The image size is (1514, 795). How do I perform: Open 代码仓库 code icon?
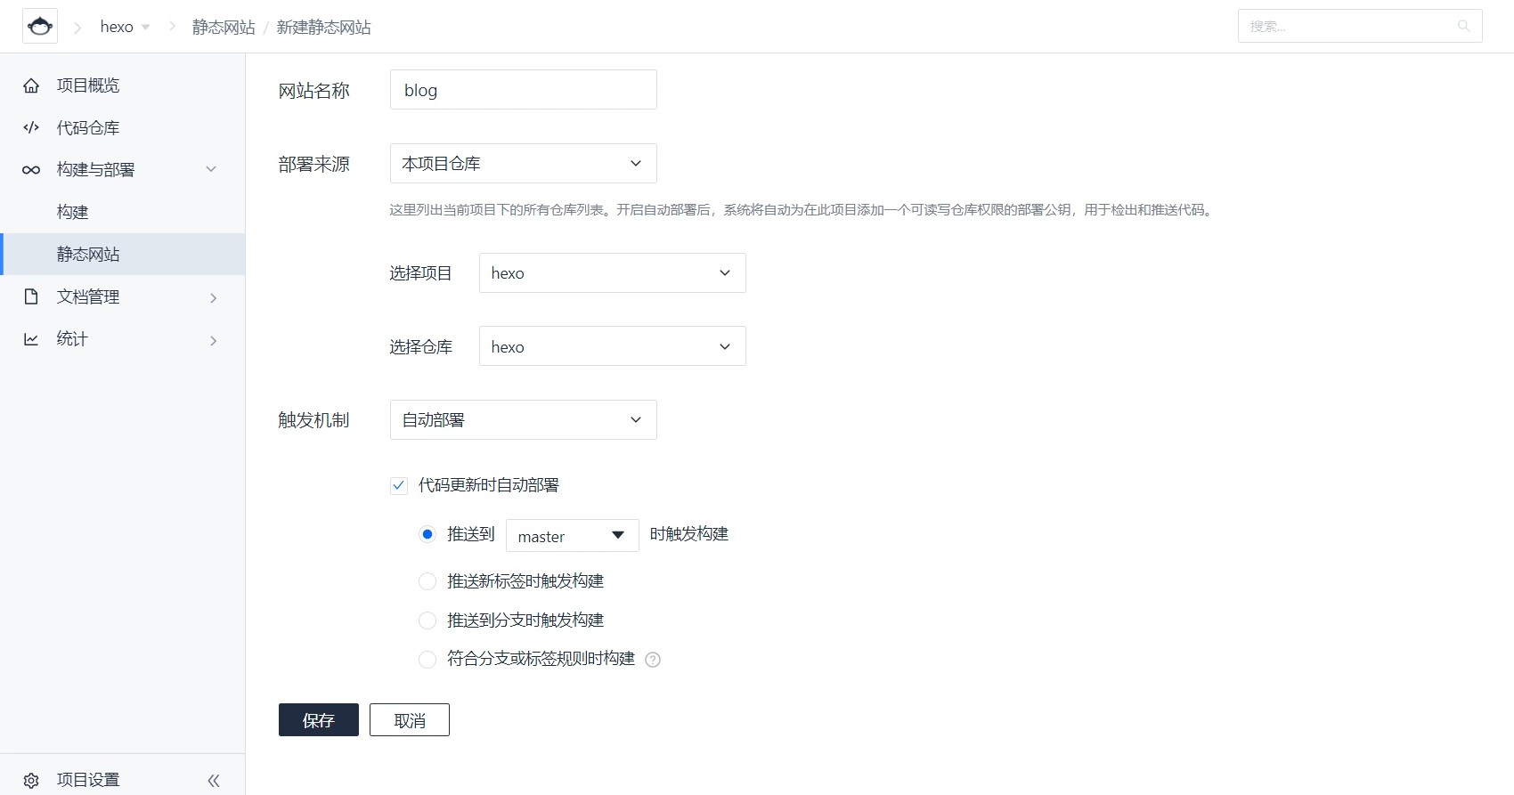pyautogui.click(x=31, y=127)
